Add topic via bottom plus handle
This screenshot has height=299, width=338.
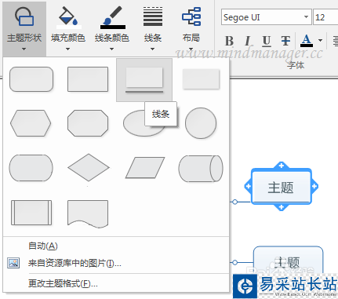coord(282,207)
